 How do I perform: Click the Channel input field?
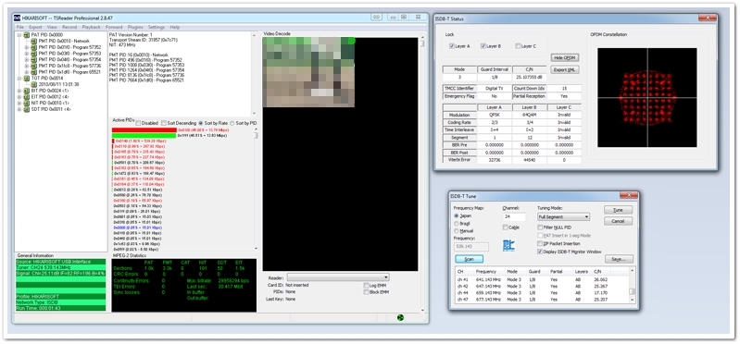(514, 216)
